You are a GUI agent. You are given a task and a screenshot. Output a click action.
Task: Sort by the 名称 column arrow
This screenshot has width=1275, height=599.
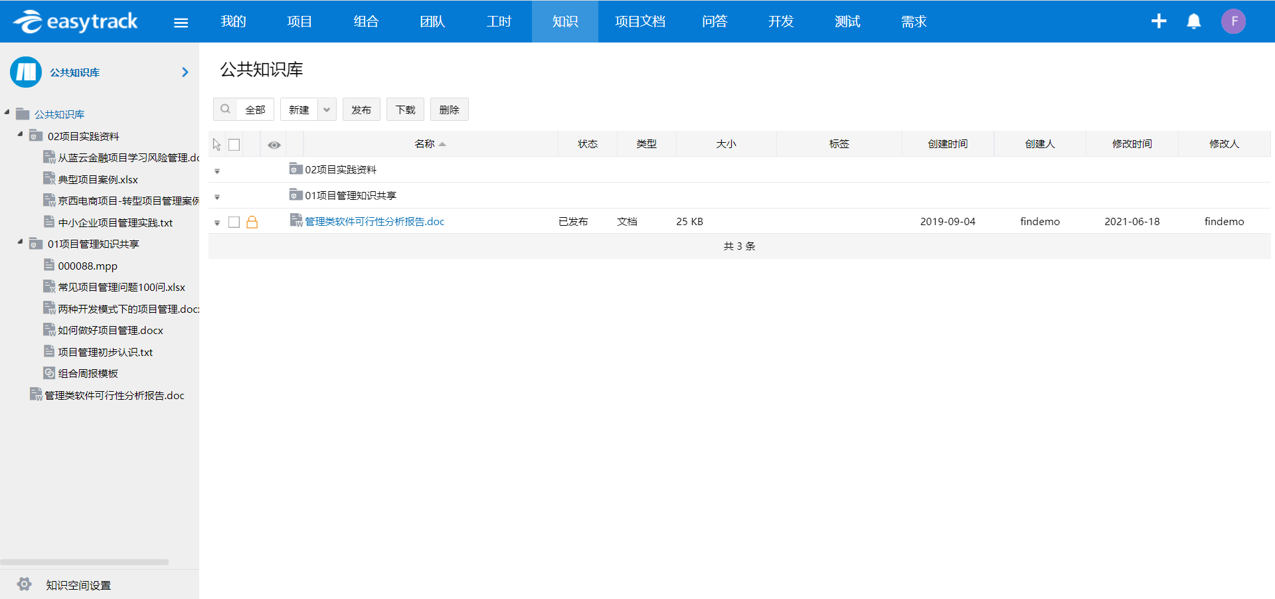[x=442, y=144]
